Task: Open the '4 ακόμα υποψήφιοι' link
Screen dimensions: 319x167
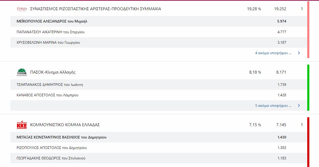Action: [x=273, y=53]
